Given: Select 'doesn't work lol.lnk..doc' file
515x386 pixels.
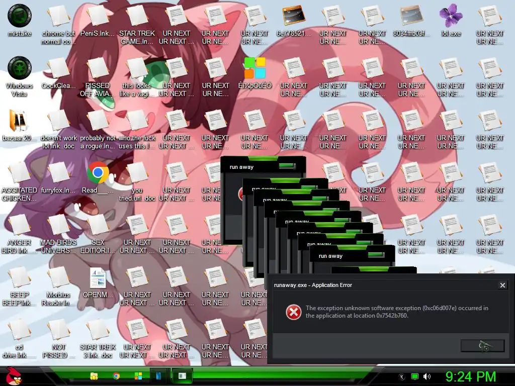Looking at the screenshot, I should [58, 129].
